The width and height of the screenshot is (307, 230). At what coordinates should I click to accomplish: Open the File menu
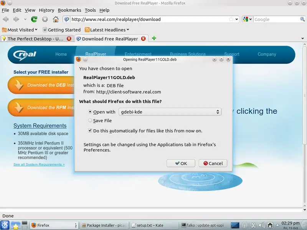5,10
